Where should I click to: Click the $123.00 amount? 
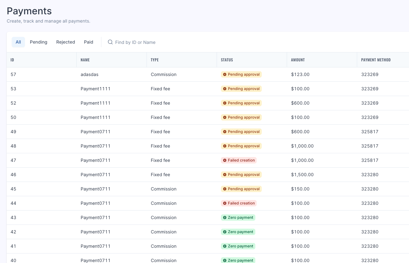(x=300, y=74)
